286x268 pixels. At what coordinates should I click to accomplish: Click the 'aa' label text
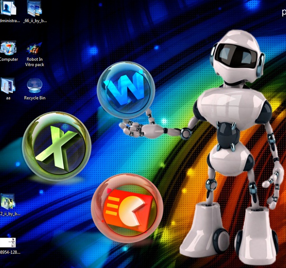click(8, 98)
